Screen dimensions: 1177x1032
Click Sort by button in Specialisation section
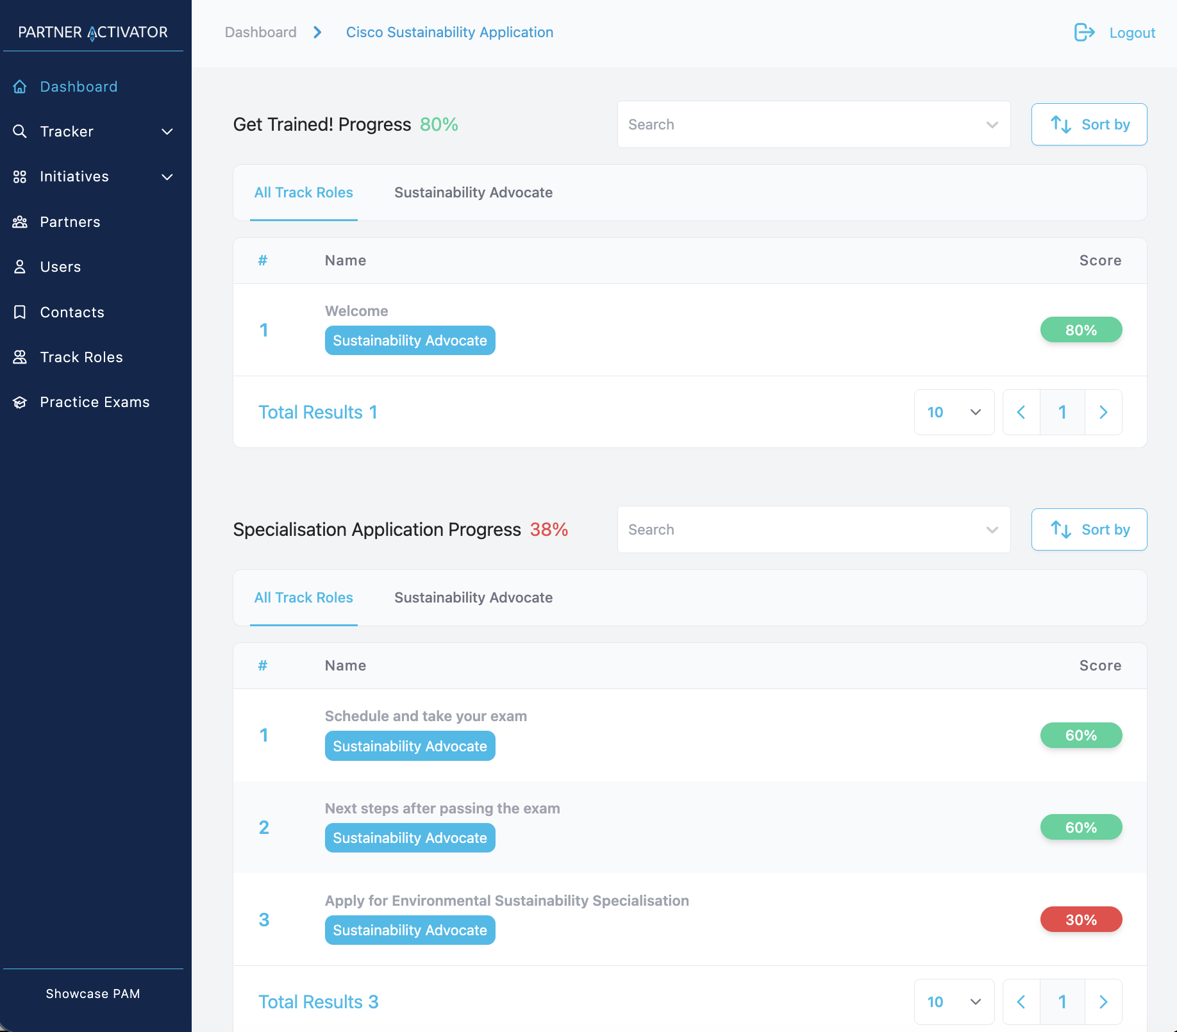1089,529
